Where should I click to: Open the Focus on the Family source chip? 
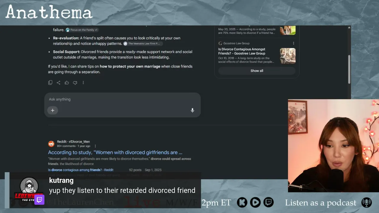pos(82,30)
